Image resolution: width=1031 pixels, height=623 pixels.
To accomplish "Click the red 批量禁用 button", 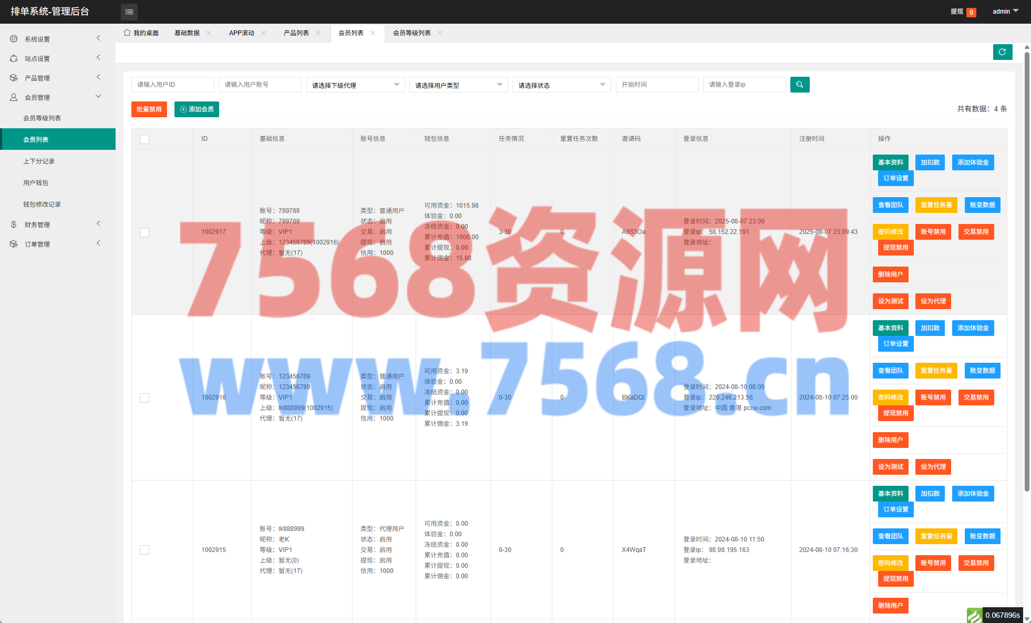I will point(149,109).
